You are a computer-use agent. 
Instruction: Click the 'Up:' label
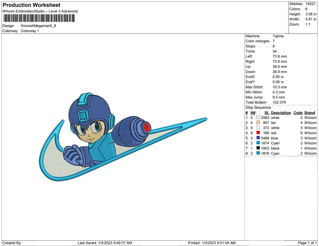(x=248, y=67)
